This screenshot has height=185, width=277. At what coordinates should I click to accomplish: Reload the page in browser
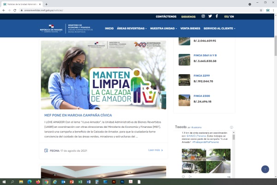pyautogui.click(x=15, y=10)
